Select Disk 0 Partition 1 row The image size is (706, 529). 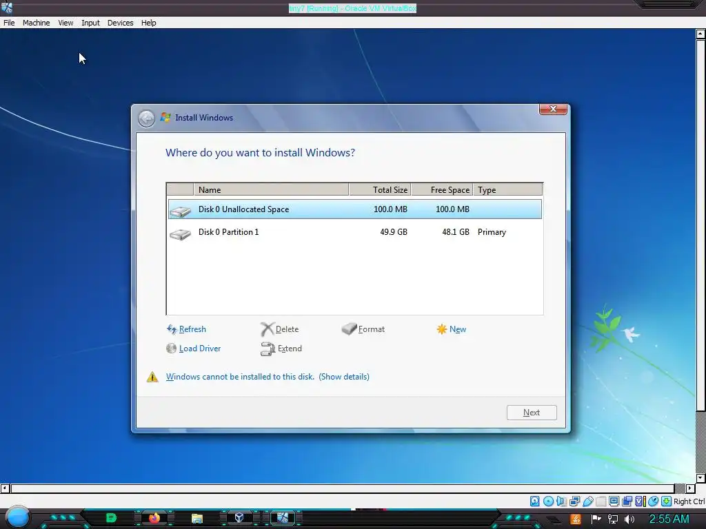(355, 232)
